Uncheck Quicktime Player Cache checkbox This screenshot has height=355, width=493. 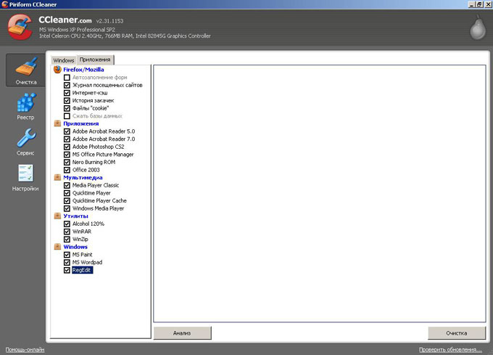[67, 200]
